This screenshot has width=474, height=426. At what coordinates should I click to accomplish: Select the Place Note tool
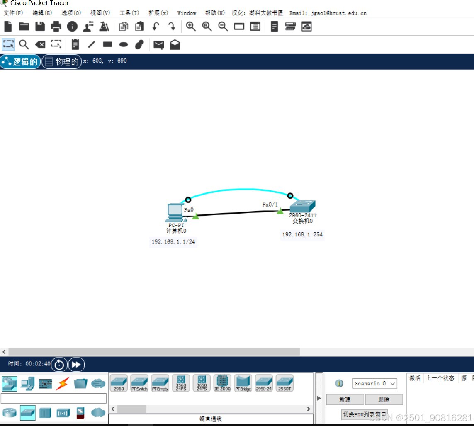click(x=75, y=44)
